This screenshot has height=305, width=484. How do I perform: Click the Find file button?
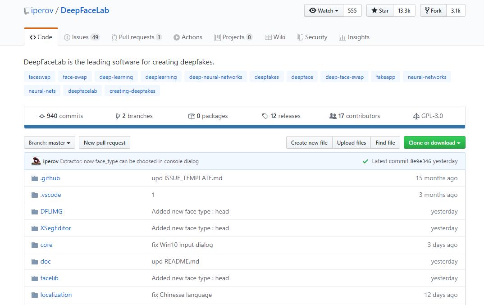click(385, 143)
